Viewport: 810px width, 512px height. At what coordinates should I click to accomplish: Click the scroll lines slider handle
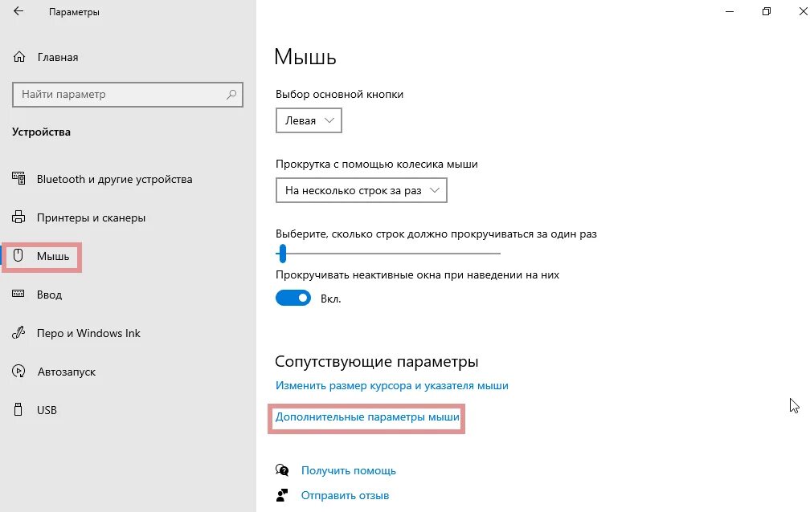(x=282, y=254)
